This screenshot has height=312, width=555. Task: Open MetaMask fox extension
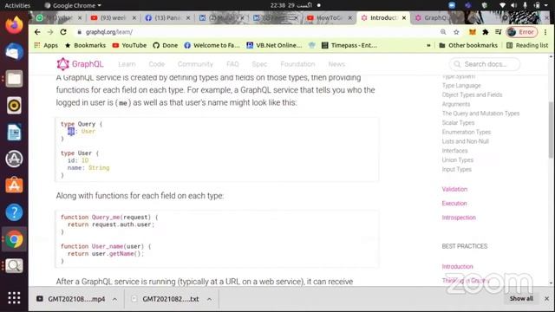[472, 32]
